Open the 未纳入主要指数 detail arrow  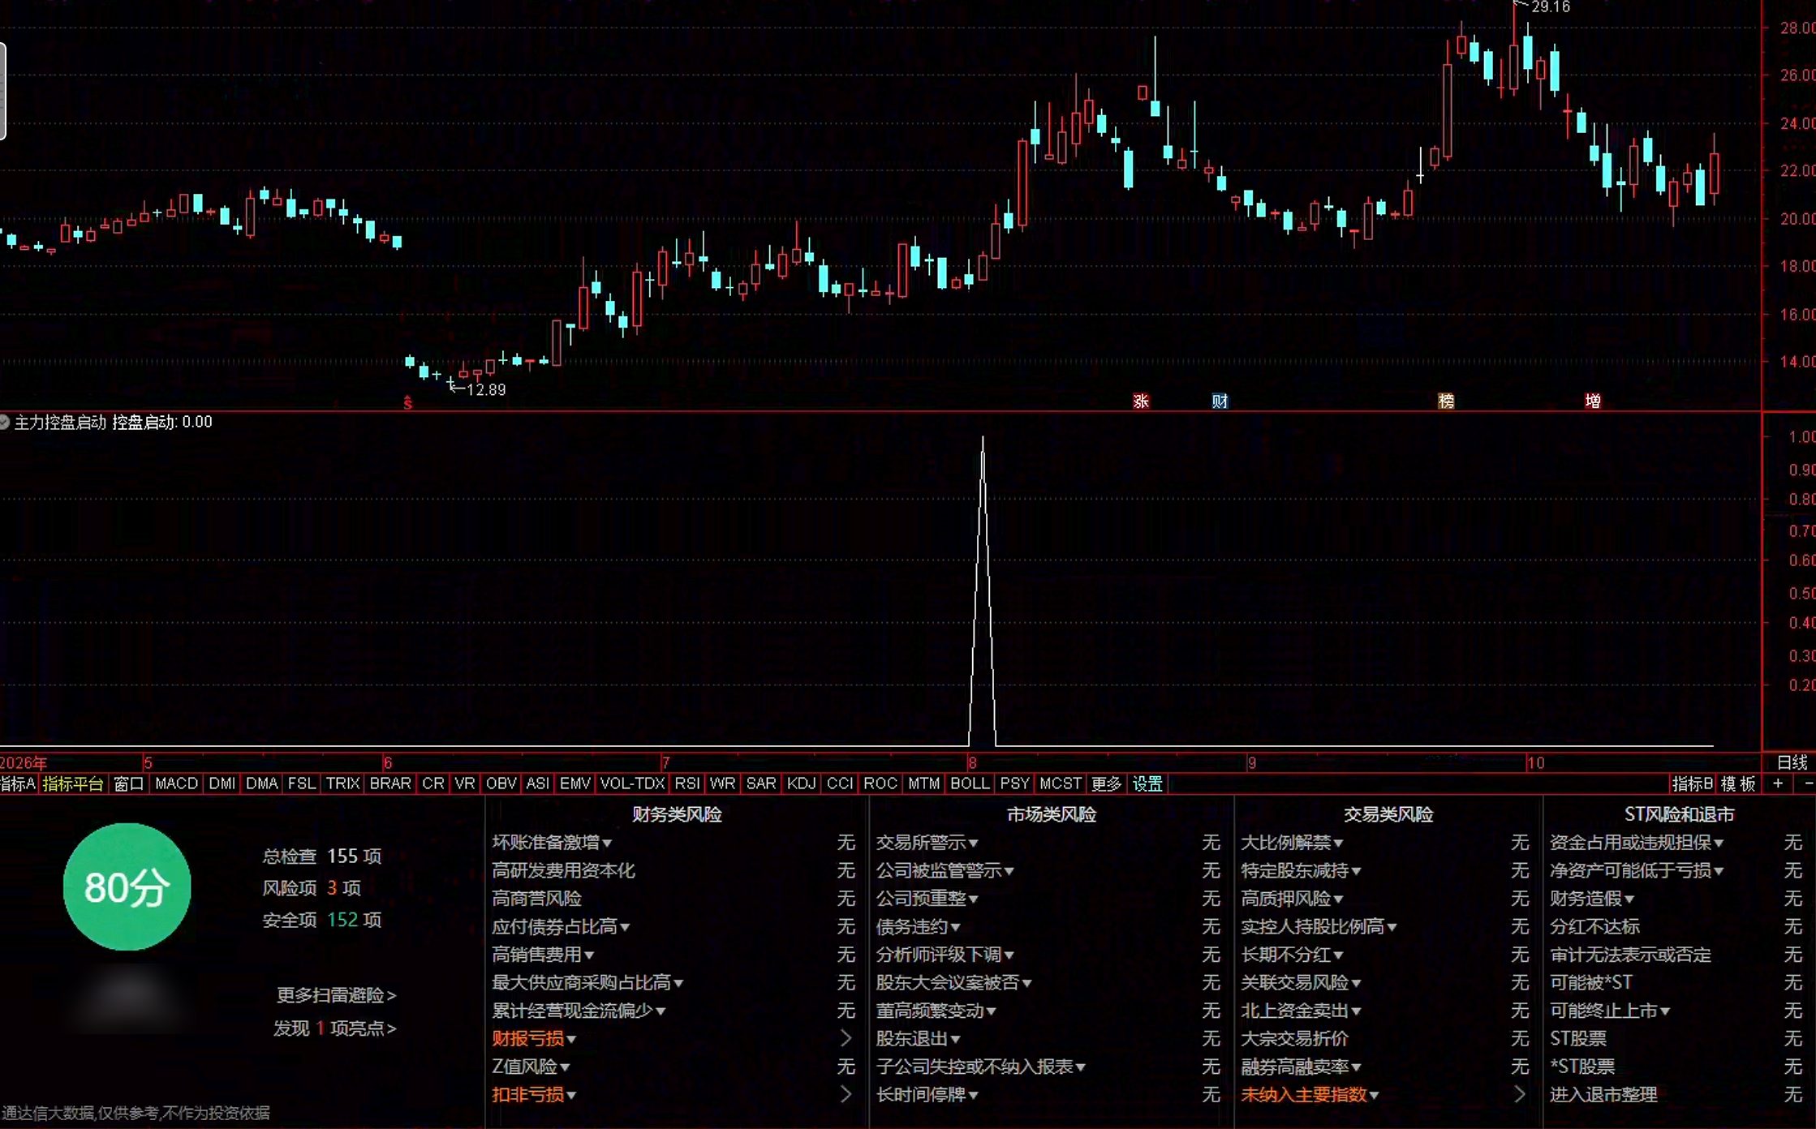[1520, 1094]
